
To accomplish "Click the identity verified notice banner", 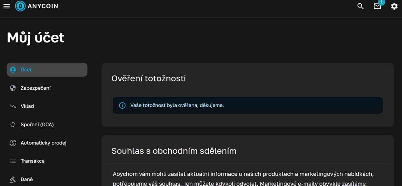I will click(x=248, y=105).
